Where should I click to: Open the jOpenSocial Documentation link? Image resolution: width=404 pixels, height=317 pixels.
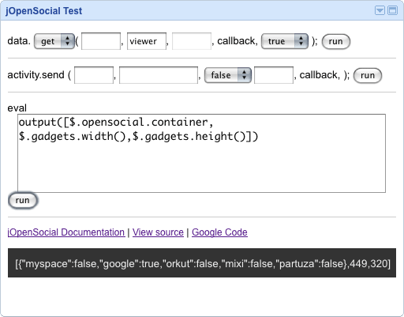[66, 232]
